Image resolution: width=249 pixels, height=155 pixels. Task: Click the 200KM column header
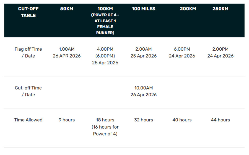coord(188,9)
